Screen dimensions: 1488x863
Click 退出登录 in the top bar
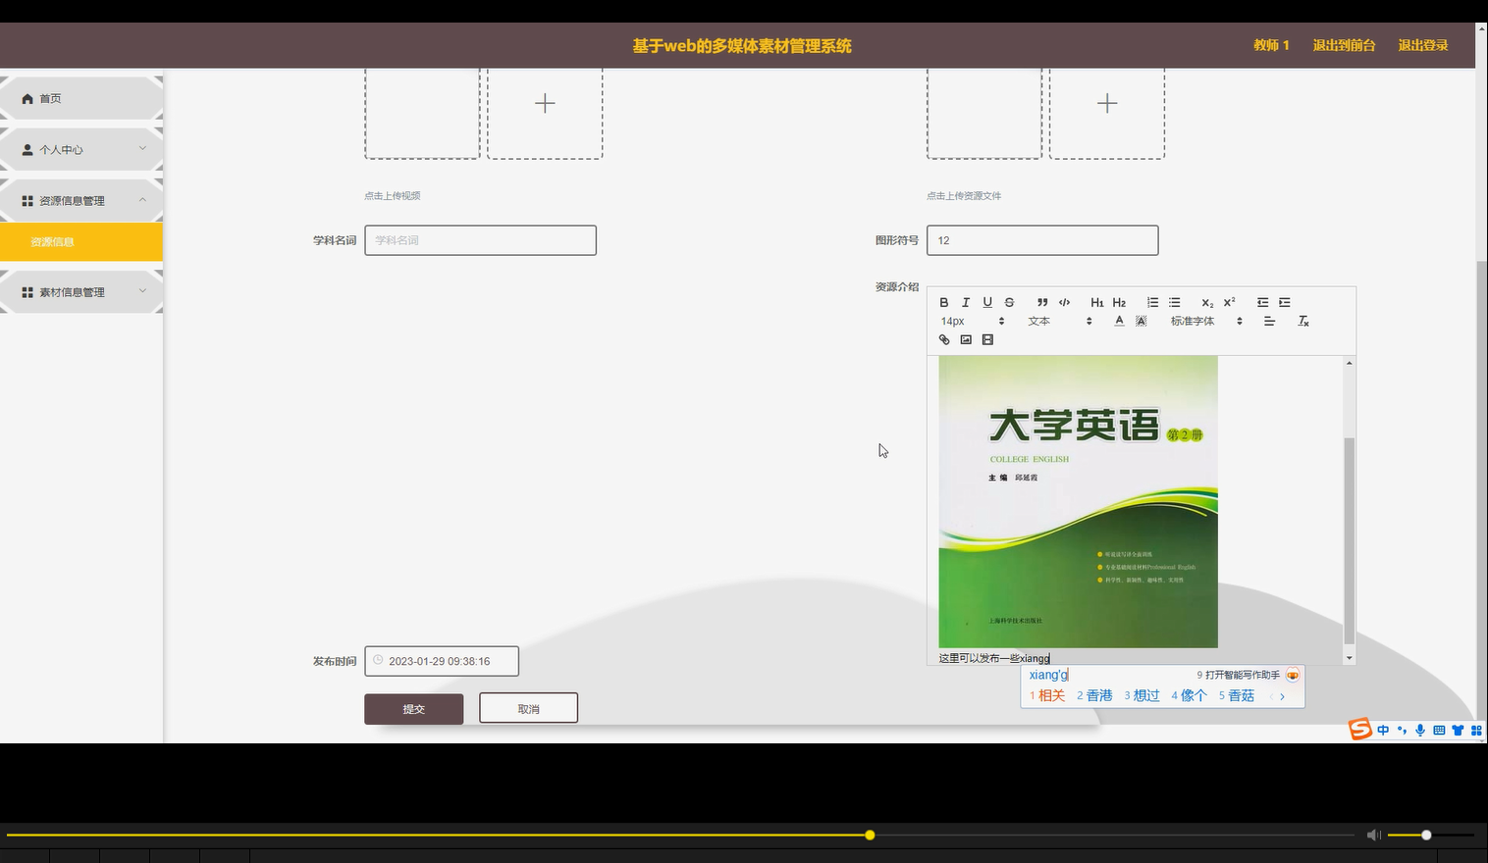[x=1422, y=44]
